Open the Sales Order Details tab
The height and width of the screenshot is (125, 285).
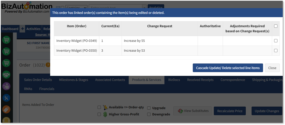[38, 80]
